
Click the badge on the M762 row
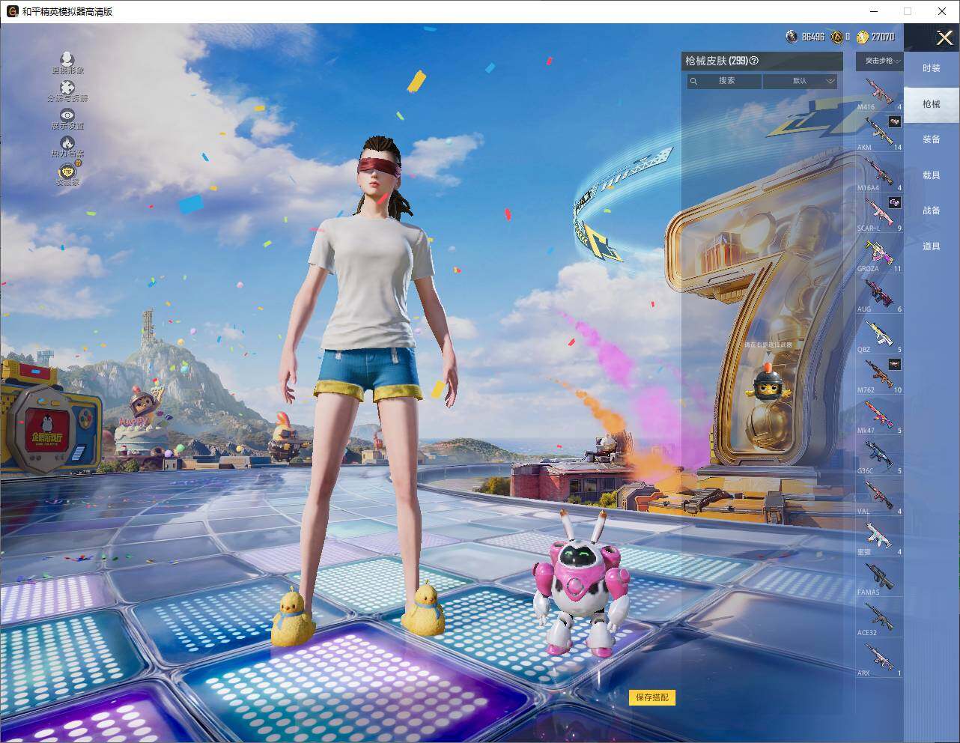(894, 364)
